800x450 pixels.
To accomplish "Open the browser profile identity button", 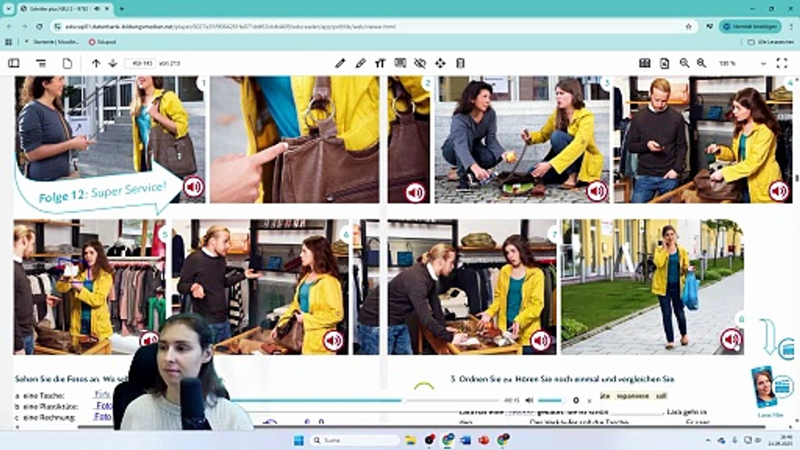I will [x=749, y=27].
